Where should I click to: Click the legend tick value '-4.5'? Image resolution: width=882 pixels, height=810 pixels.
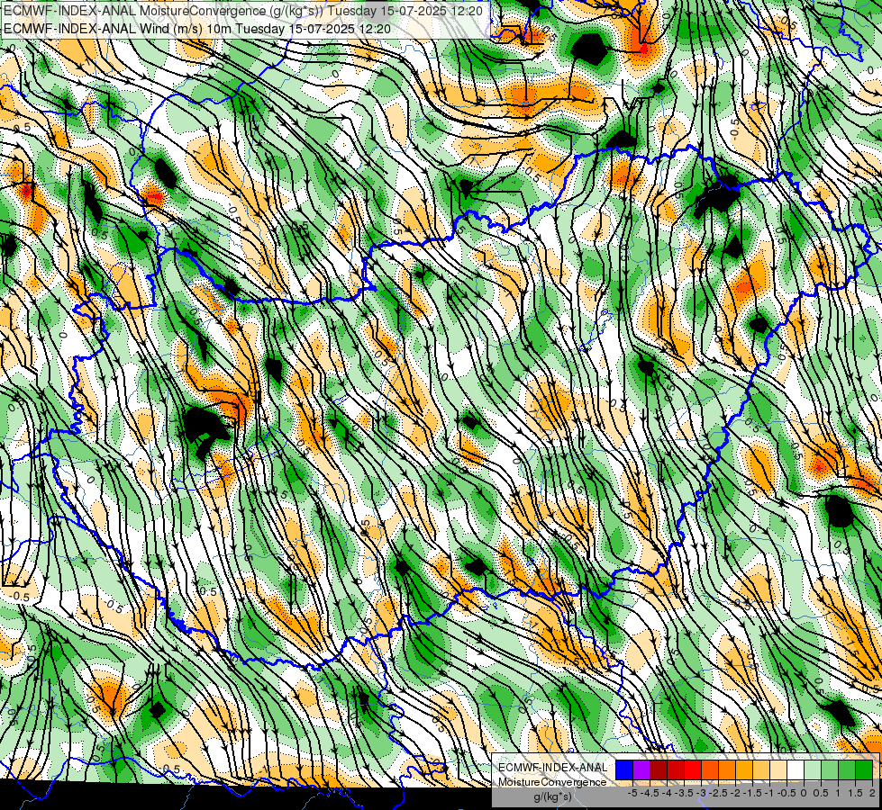(651, 793)
